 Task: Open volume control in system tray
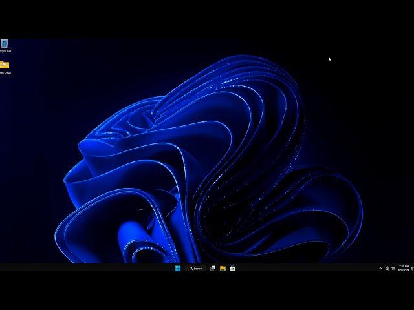point(393,269)
